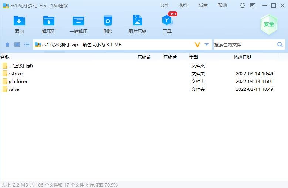The image size is (288, 188).
Task: Select the valve folder
Action: tap(139, 89)
